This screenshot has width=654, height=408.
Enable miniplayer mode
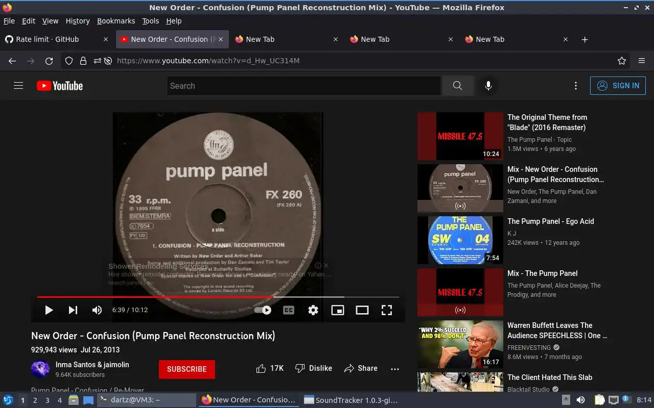pos(338,310)
